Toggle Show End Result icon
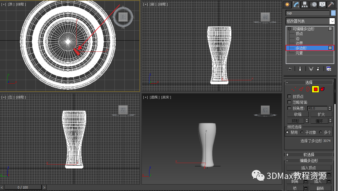This screenshot has height=191, width=338. (x=300, y=69)
